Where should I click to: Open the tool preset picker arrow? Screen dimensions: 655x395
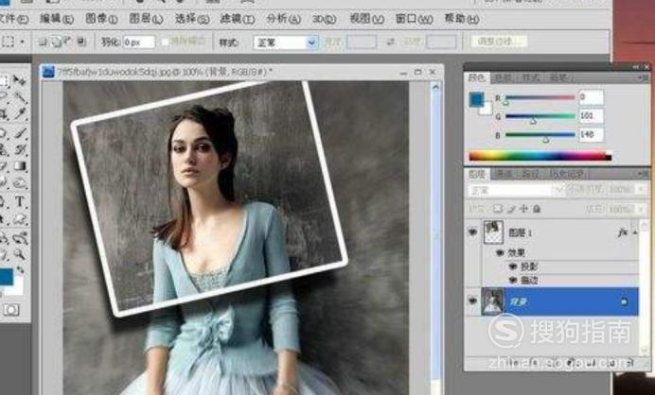point(22,42)
